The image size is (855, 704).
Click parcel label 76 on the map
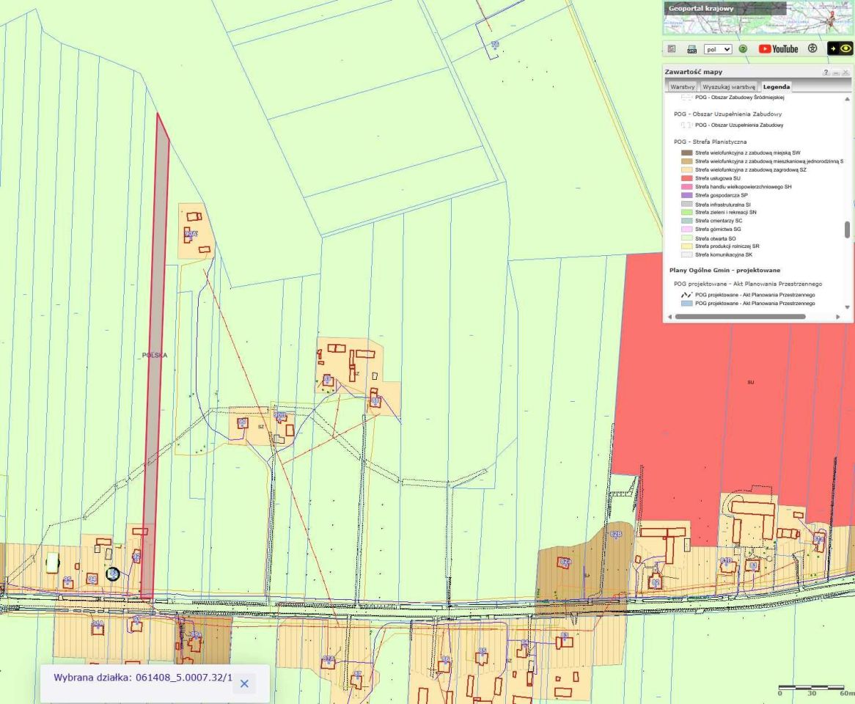coord(494,44)
